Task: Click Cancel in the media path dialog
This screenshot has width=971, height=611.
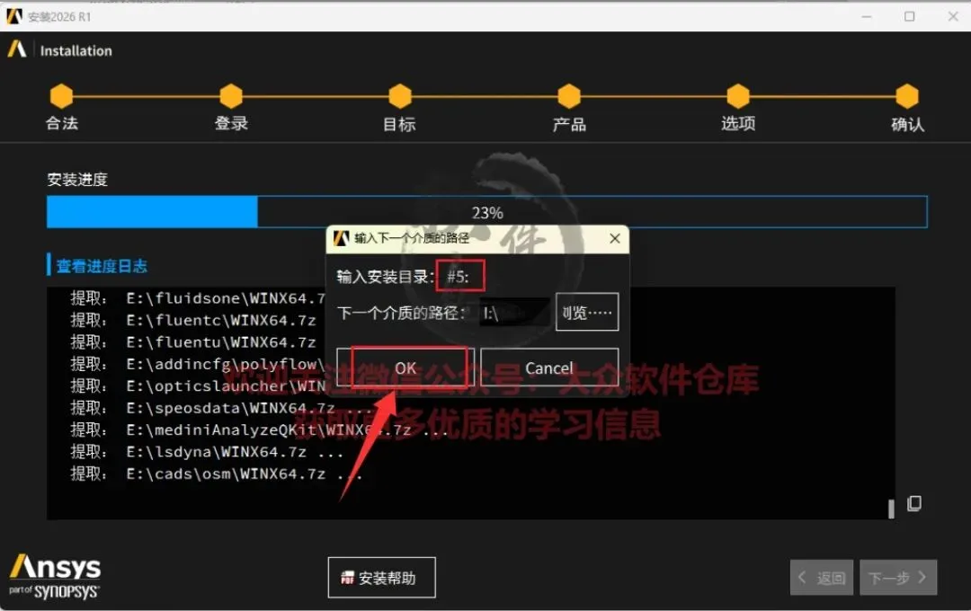Action: (x=549, y=367)
